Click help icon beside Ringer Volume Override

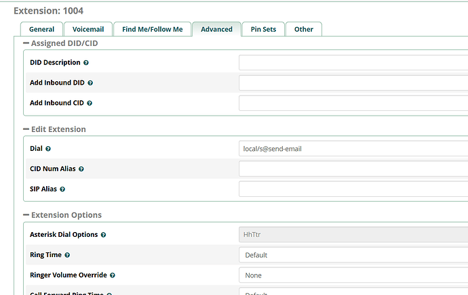[x=112, y=275]
